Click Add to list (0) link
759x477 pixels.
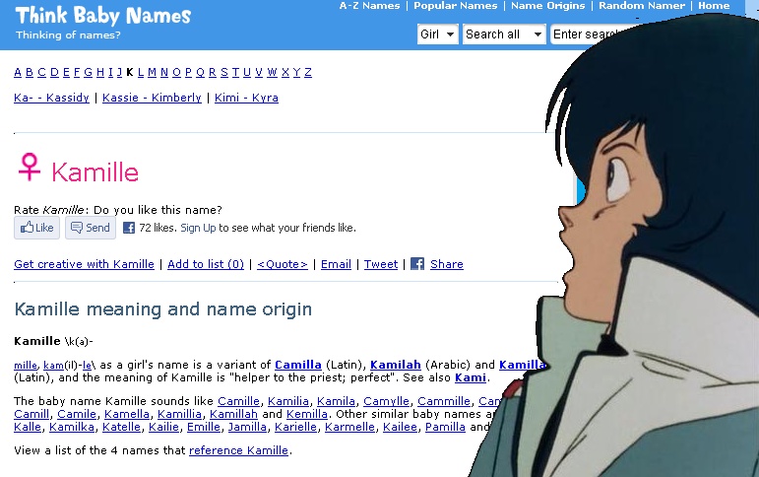206,264
